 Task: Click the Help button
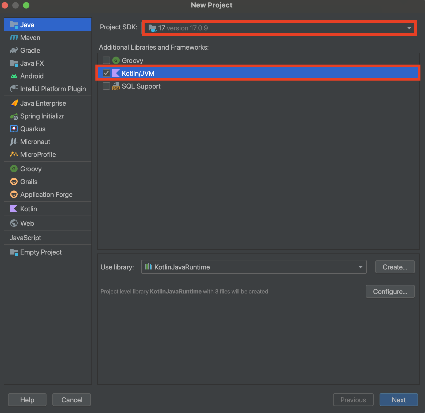tap(27, 400)
